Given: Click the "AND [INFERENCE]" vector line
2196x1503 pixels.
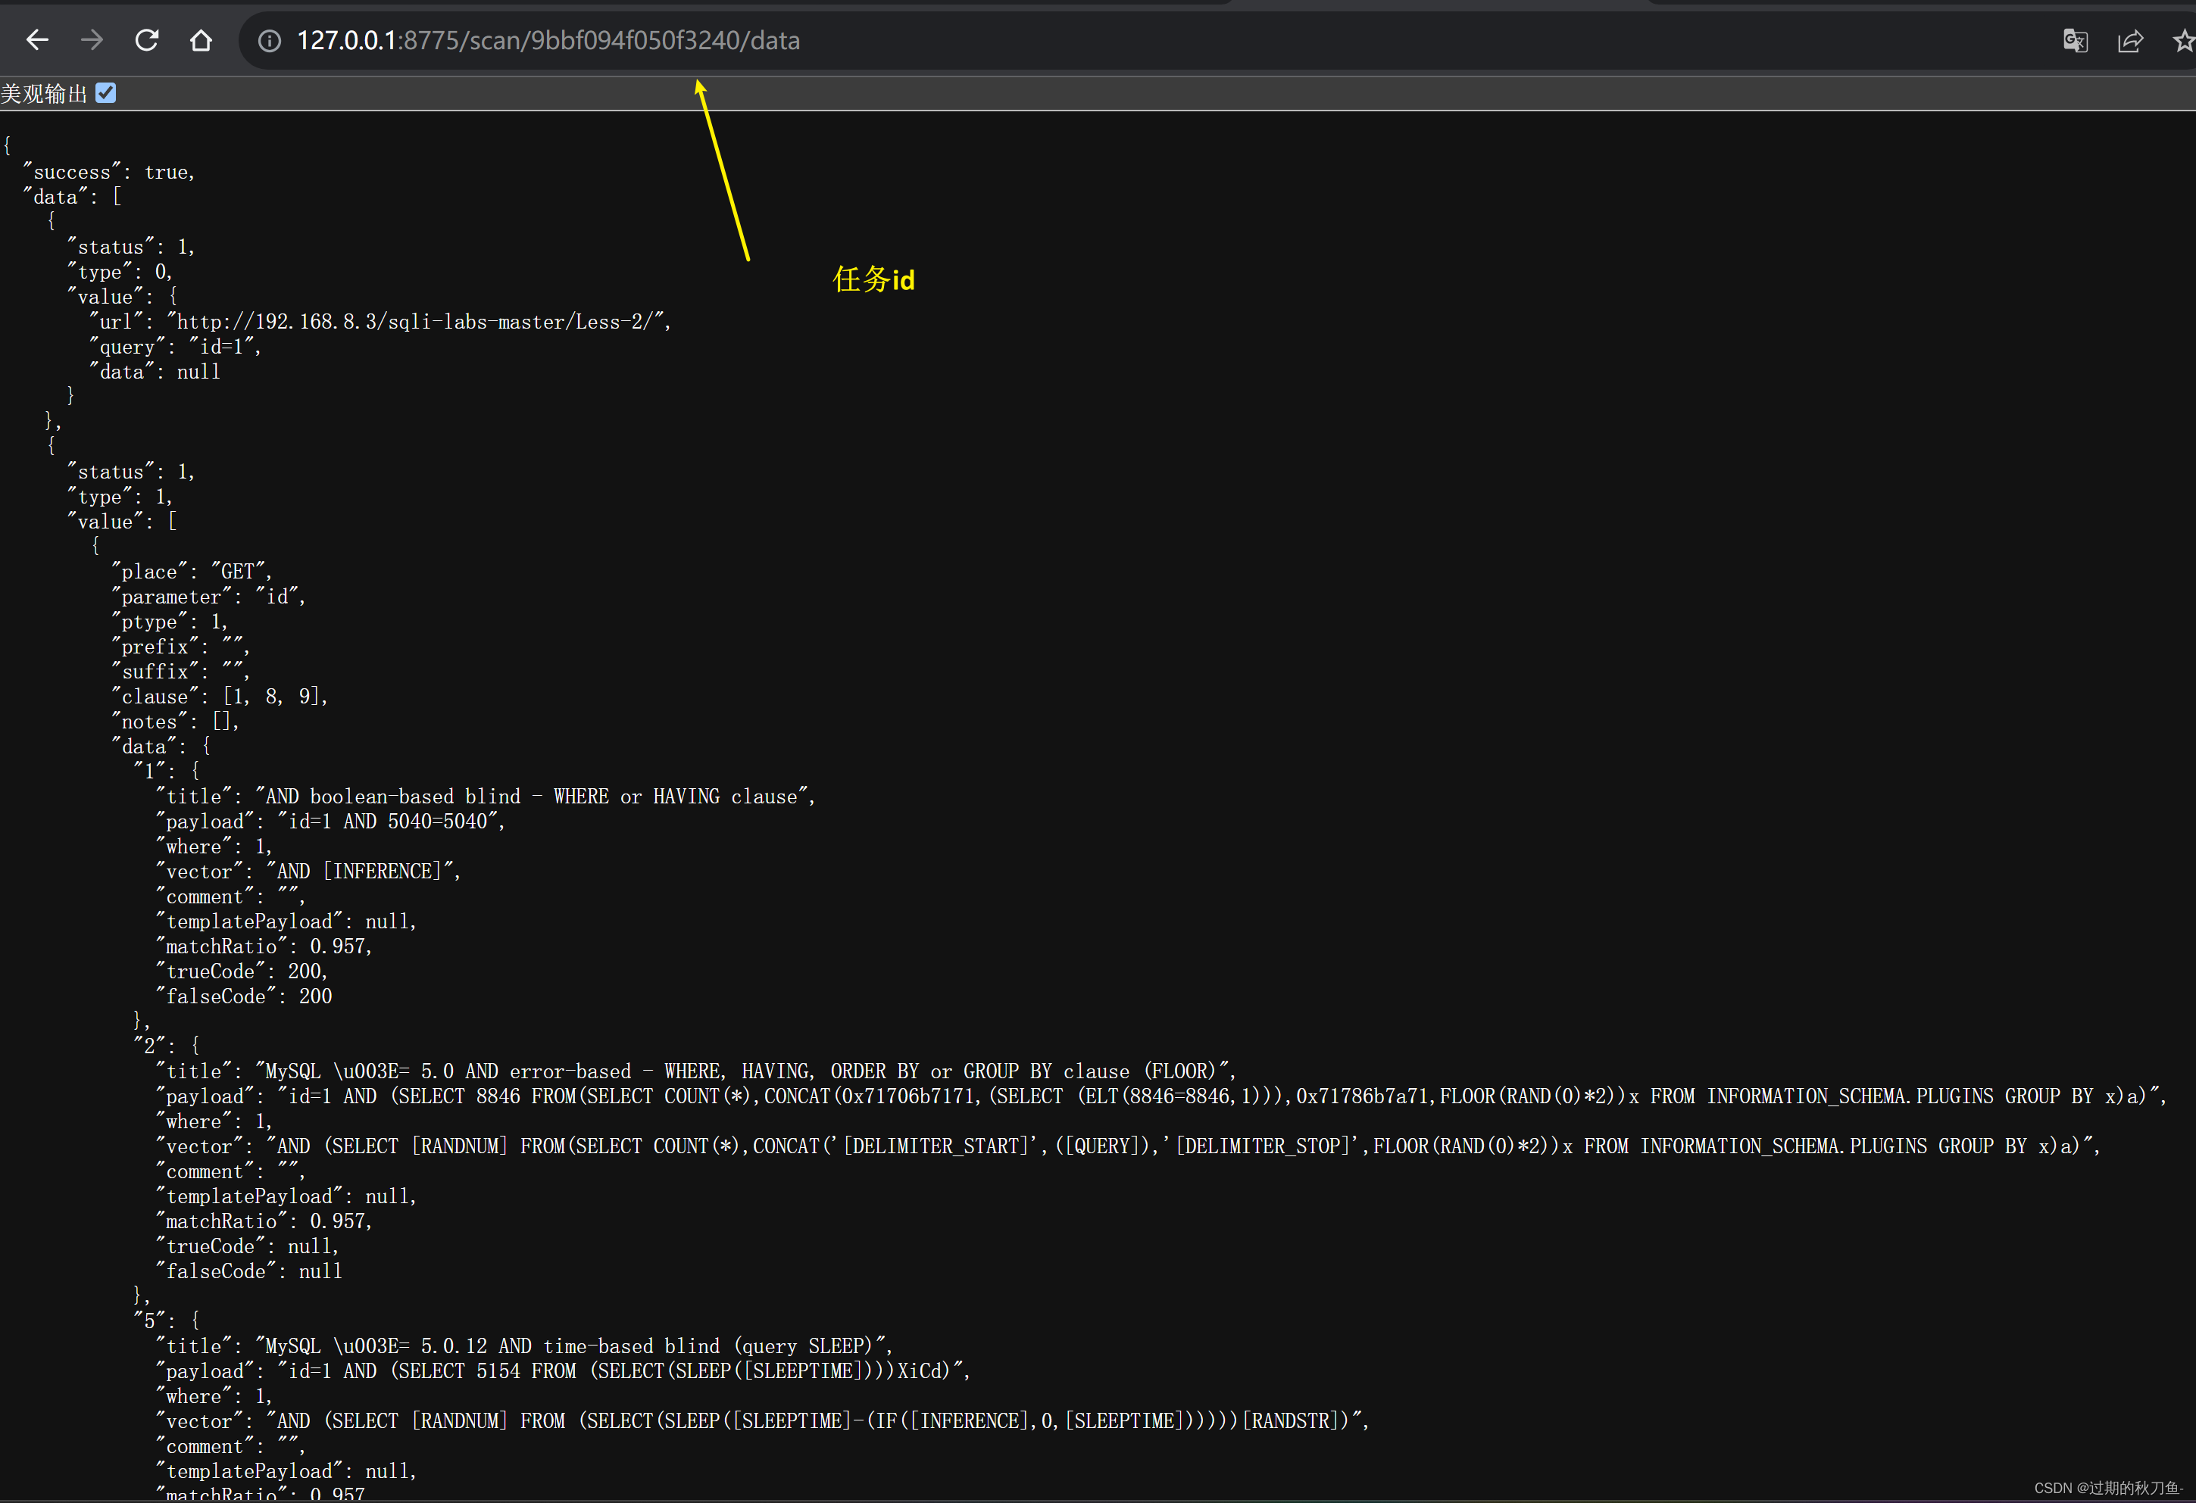Looking at the screenshot, I should pyautogui.click(x=308, y=871).
